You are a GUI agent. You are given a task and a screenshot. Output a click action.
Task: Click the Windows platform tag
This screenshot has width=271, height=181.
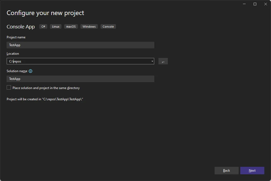89,26
